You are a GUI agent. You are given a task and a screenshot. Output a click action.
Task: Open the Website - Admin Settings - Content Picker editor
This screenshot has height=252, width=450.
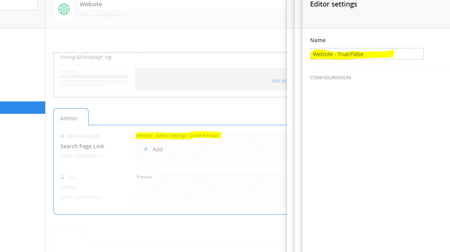[x=178, y=135]
